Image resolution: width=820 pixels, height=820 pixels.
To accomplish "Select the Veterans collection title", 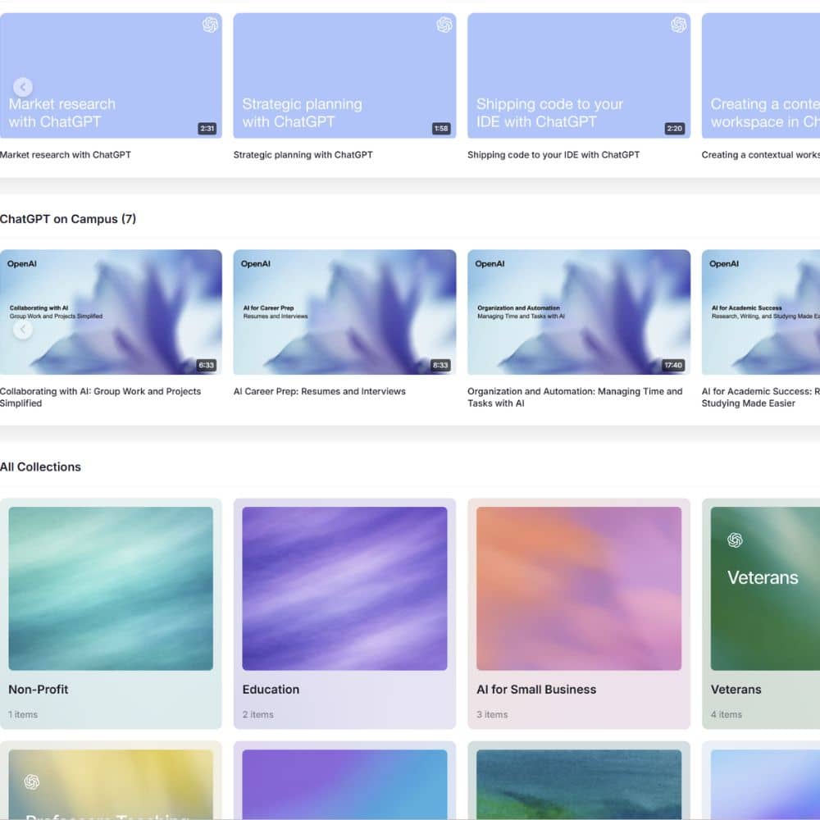I will (736, 690).
